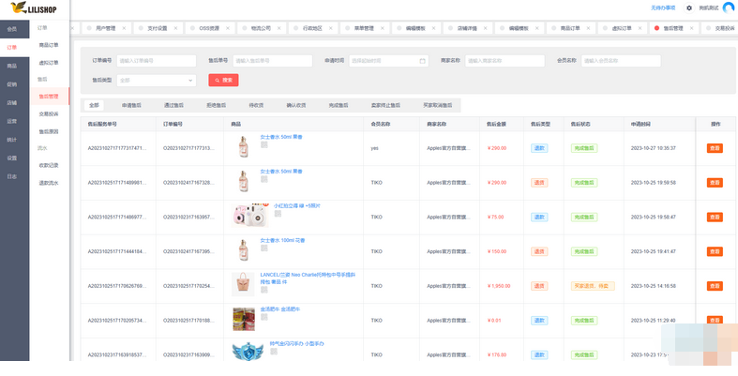Filter by 通过售后 status
This screenshot has width=738, height=376.
point(173,105)
